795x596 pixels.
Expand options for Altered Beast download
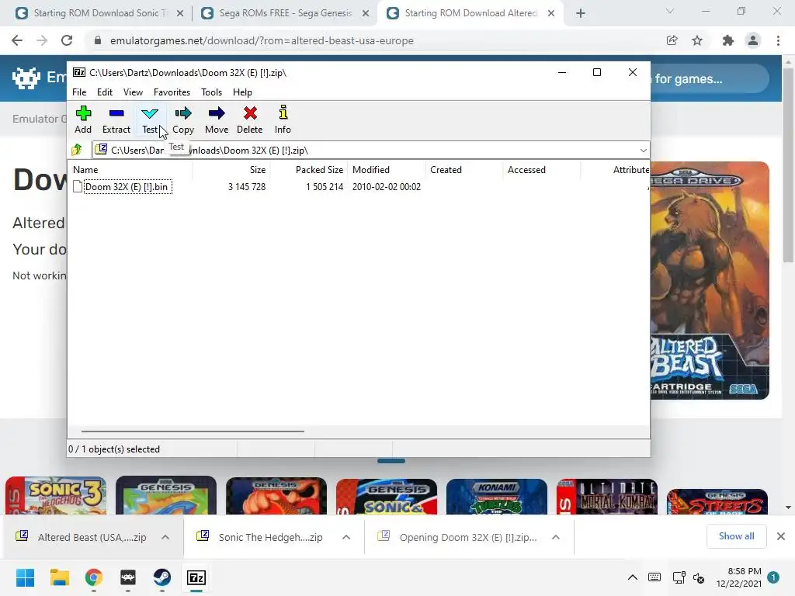(165, 537)
